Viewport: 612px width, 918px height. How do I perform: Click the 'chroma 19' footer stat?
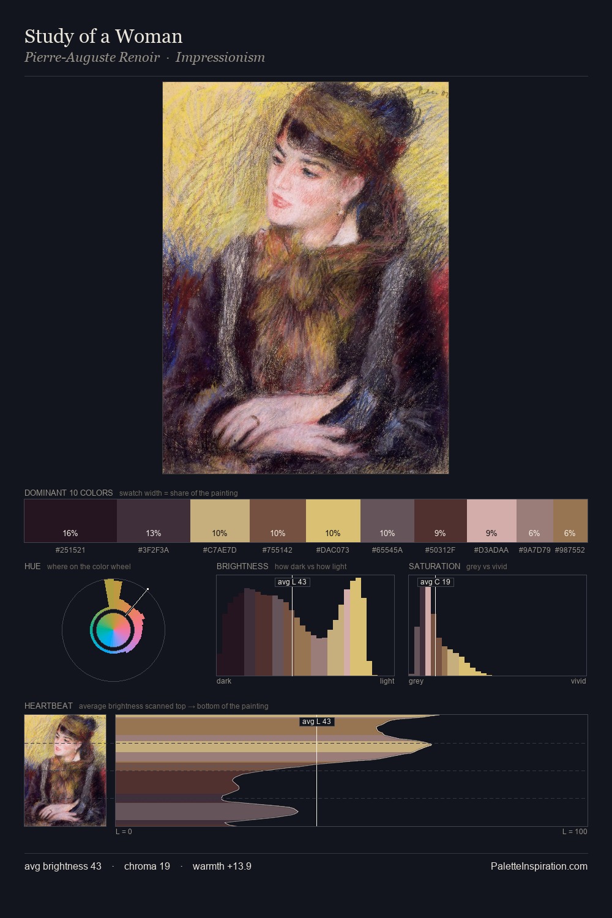point(147,866)
